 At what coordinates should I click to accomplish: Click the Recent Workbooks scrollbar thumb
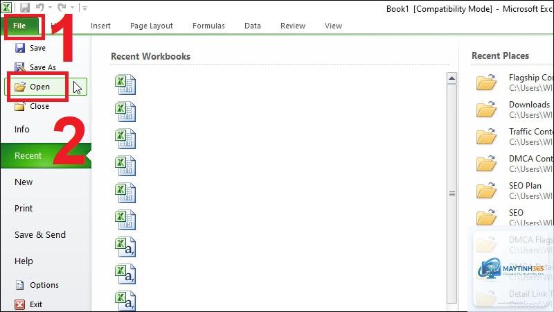[x=452, y=193]
